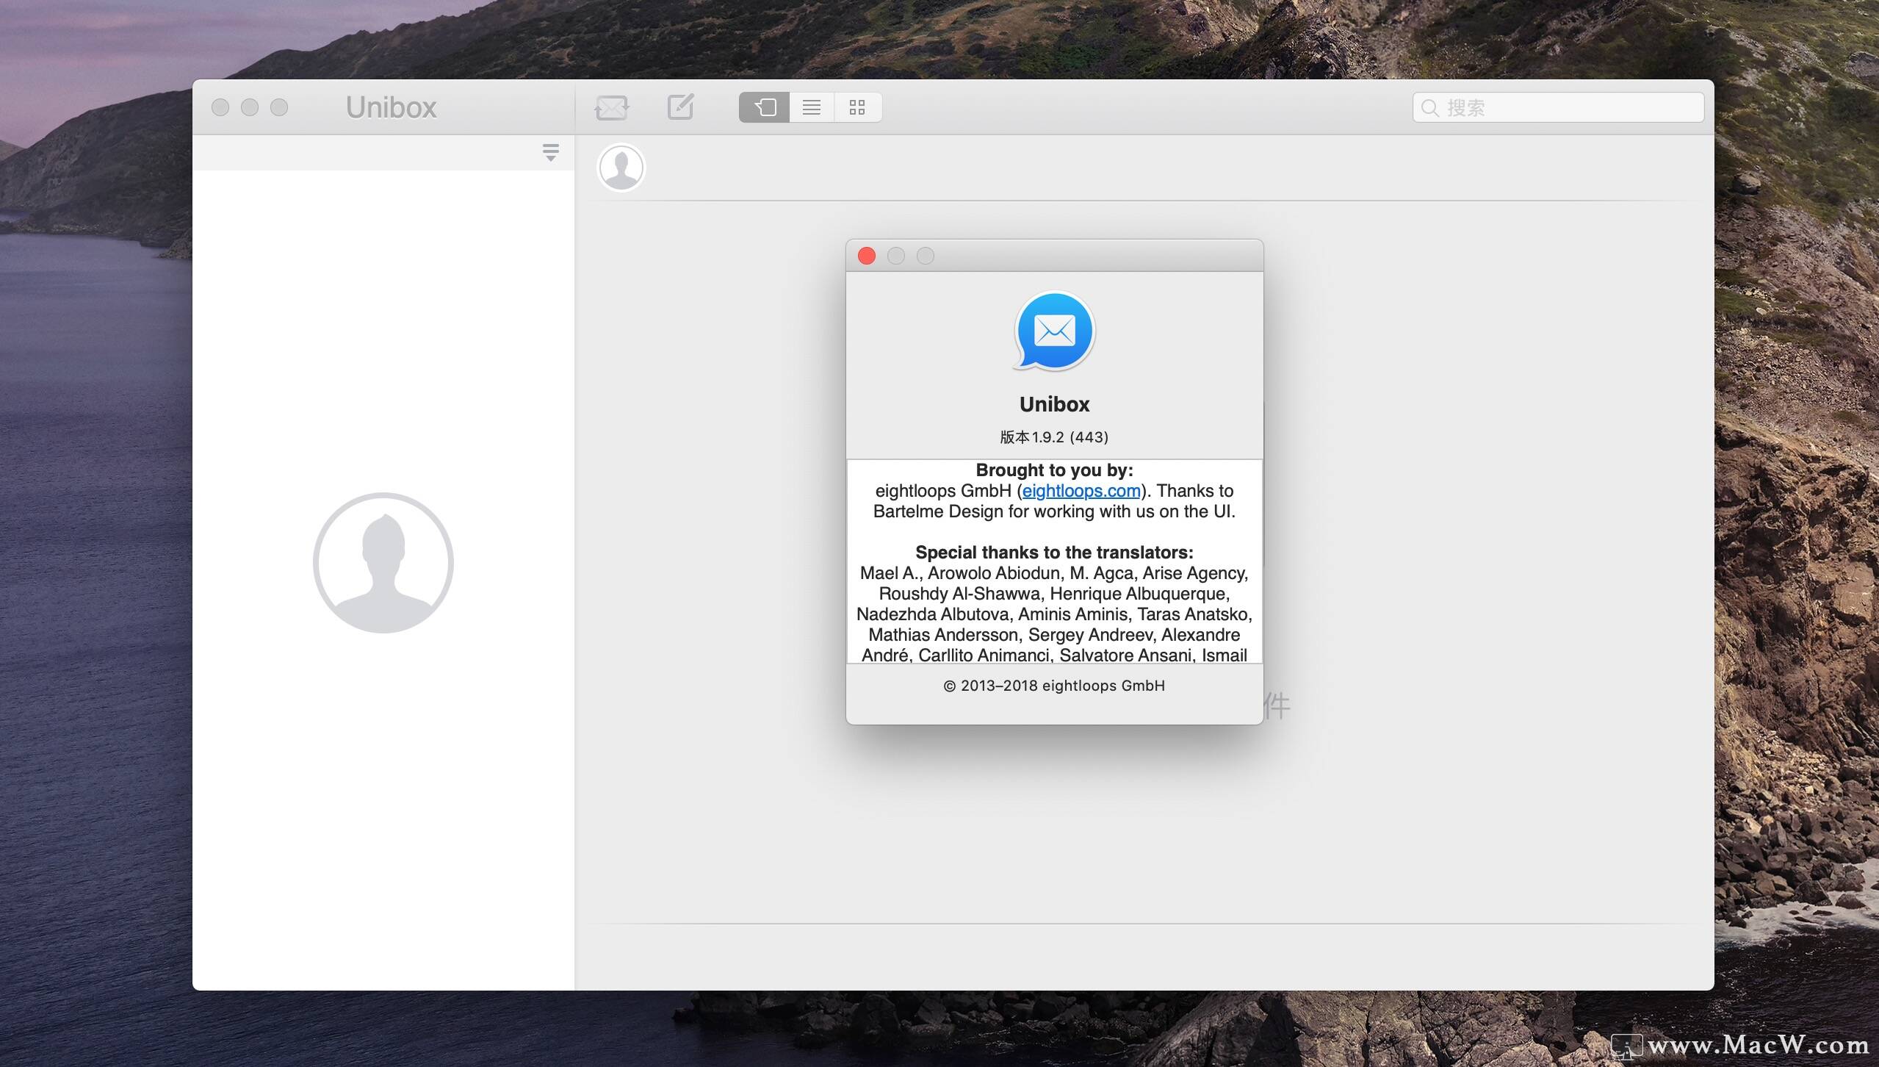This screenshot has width=1879, height=1067.
Task: Click the small contact avatar in header
Action: (621, 168)
